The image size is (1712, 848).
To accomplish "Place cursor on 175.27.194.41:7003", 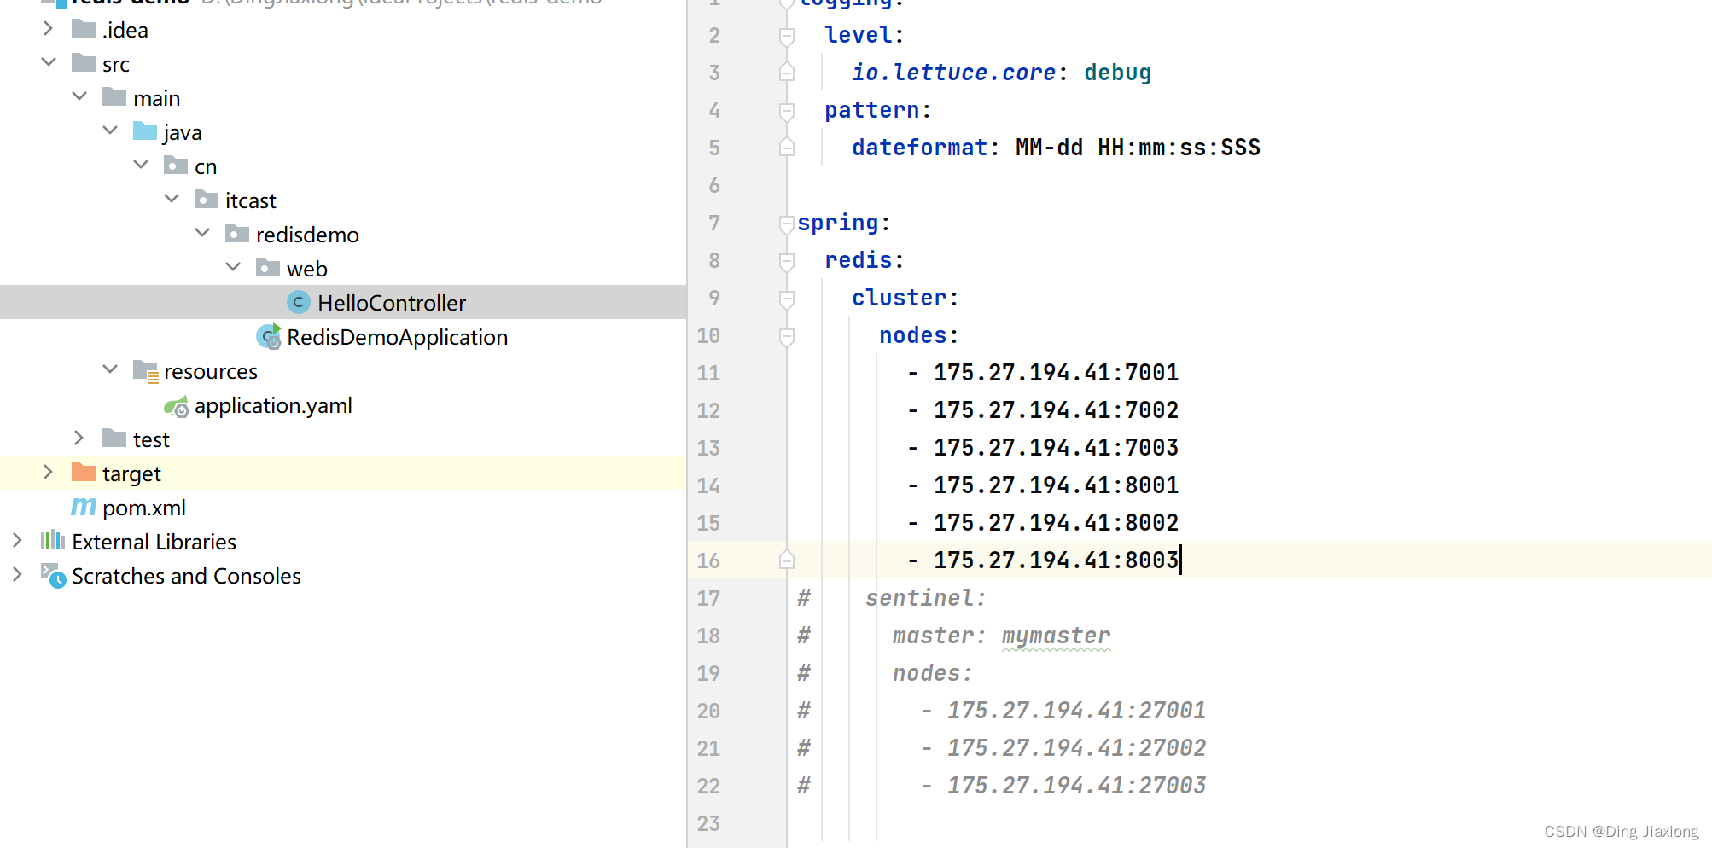I will pyautogui.click(x=1056, y=448).
